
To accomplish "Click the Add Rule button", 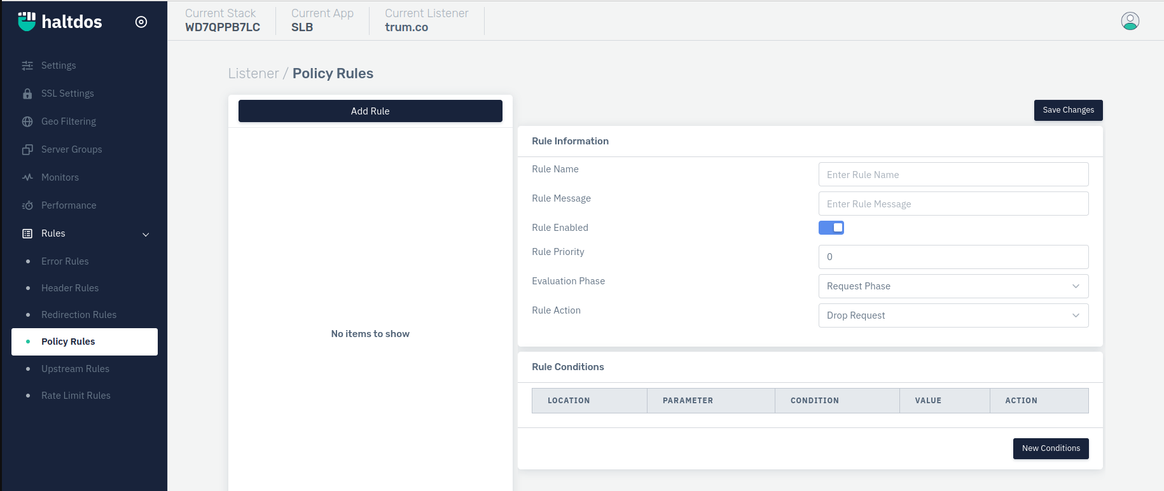I will (370, 111).
